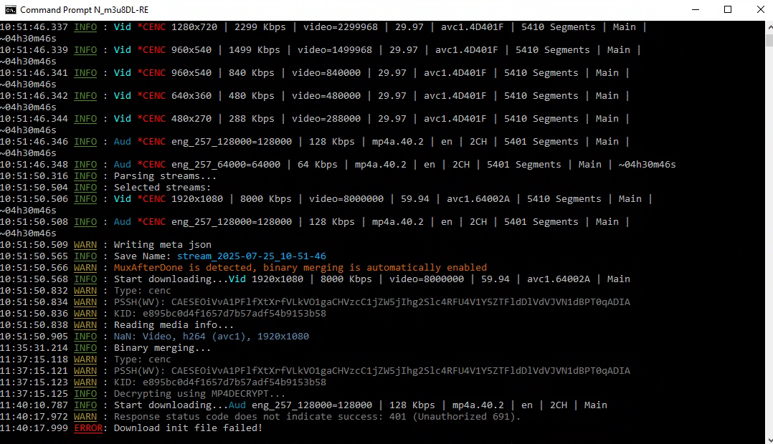Maximize the Command Prompt window
Image resolution: width=773 pixels, height=444 pixels.
tap(728, 10)
